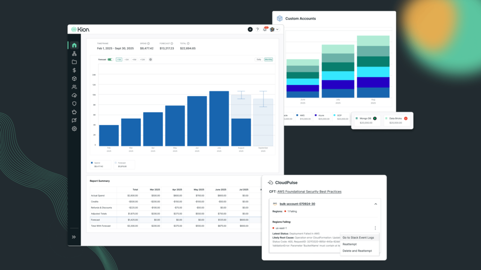This screenshot has height=270, width=481.
Task: Disable the Forecast toggle switch
Action: coord(110,60)
